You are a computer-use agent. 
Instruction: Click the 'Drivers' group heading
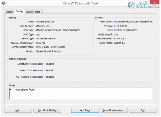[x=99, y=18]
